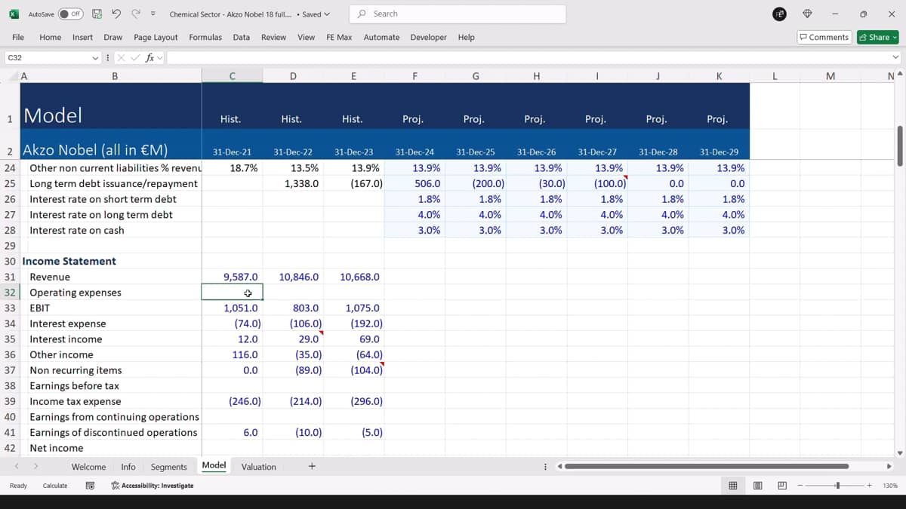Click the diamond premium icon in title bar
906x509 pixels.
807,14
